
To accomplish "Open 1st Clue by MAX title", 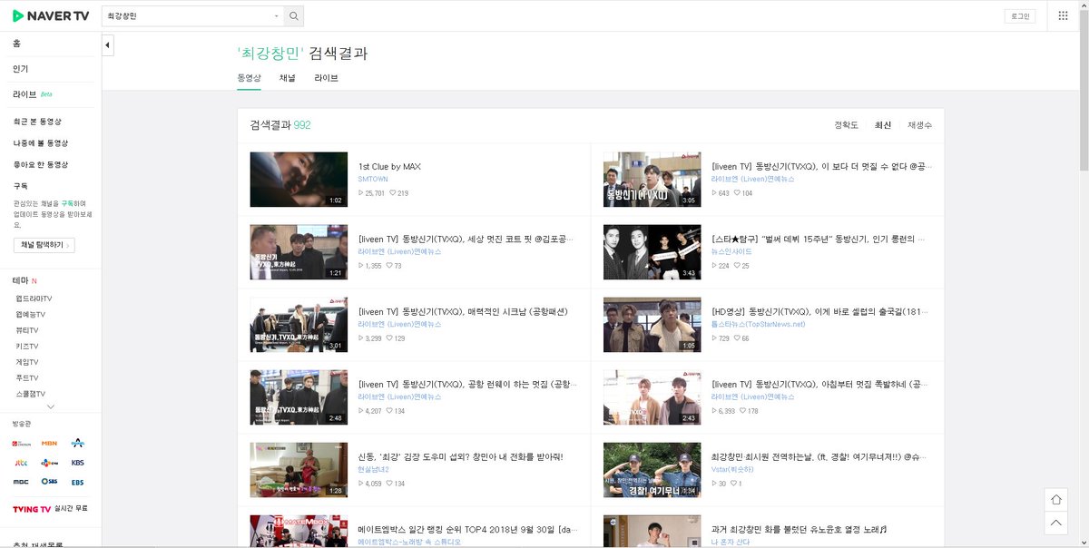I will point(389,167).
